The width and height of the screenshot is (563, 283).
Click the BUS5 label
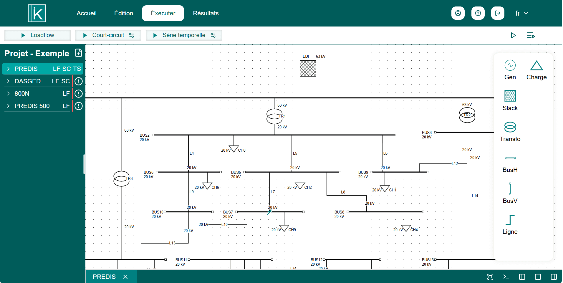coord(236,172)
